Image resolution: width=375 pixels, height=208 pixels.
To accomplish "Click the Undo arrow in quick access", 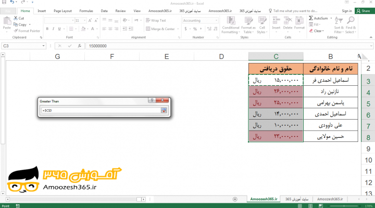I will [x=12, y=2].
